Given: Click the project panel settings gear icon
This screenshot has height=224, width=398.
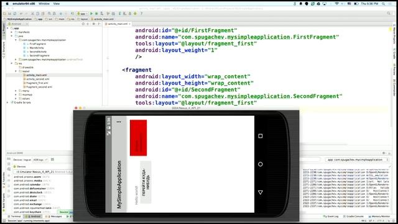Looking at the screenshot, I should point(94,24).
